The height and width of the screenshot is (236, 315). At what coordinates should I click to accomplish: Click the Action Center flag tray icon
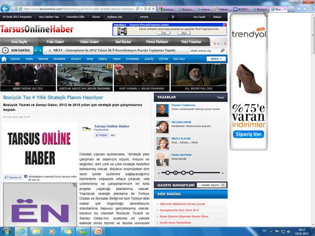277,232
